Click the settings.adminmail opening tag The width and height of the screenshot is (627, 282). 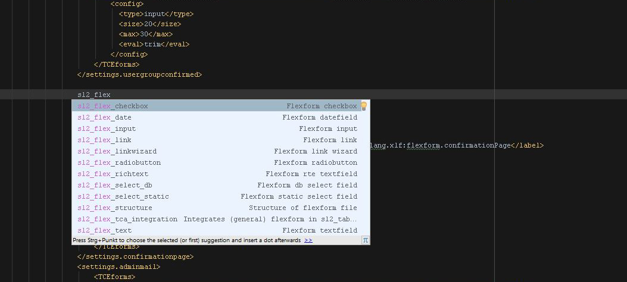pos(118,267)
